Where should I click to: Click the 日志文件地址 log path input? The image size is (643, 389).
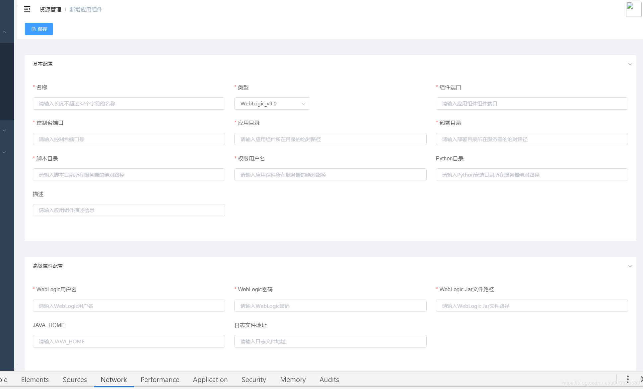330,341
